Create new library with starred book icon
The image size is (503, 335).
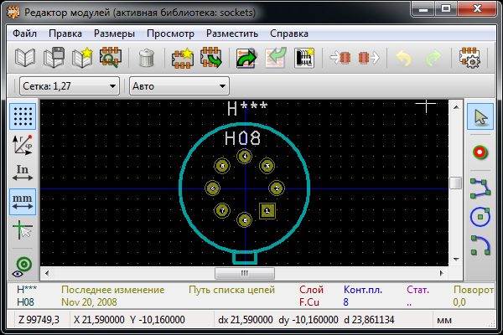point(82,58)
